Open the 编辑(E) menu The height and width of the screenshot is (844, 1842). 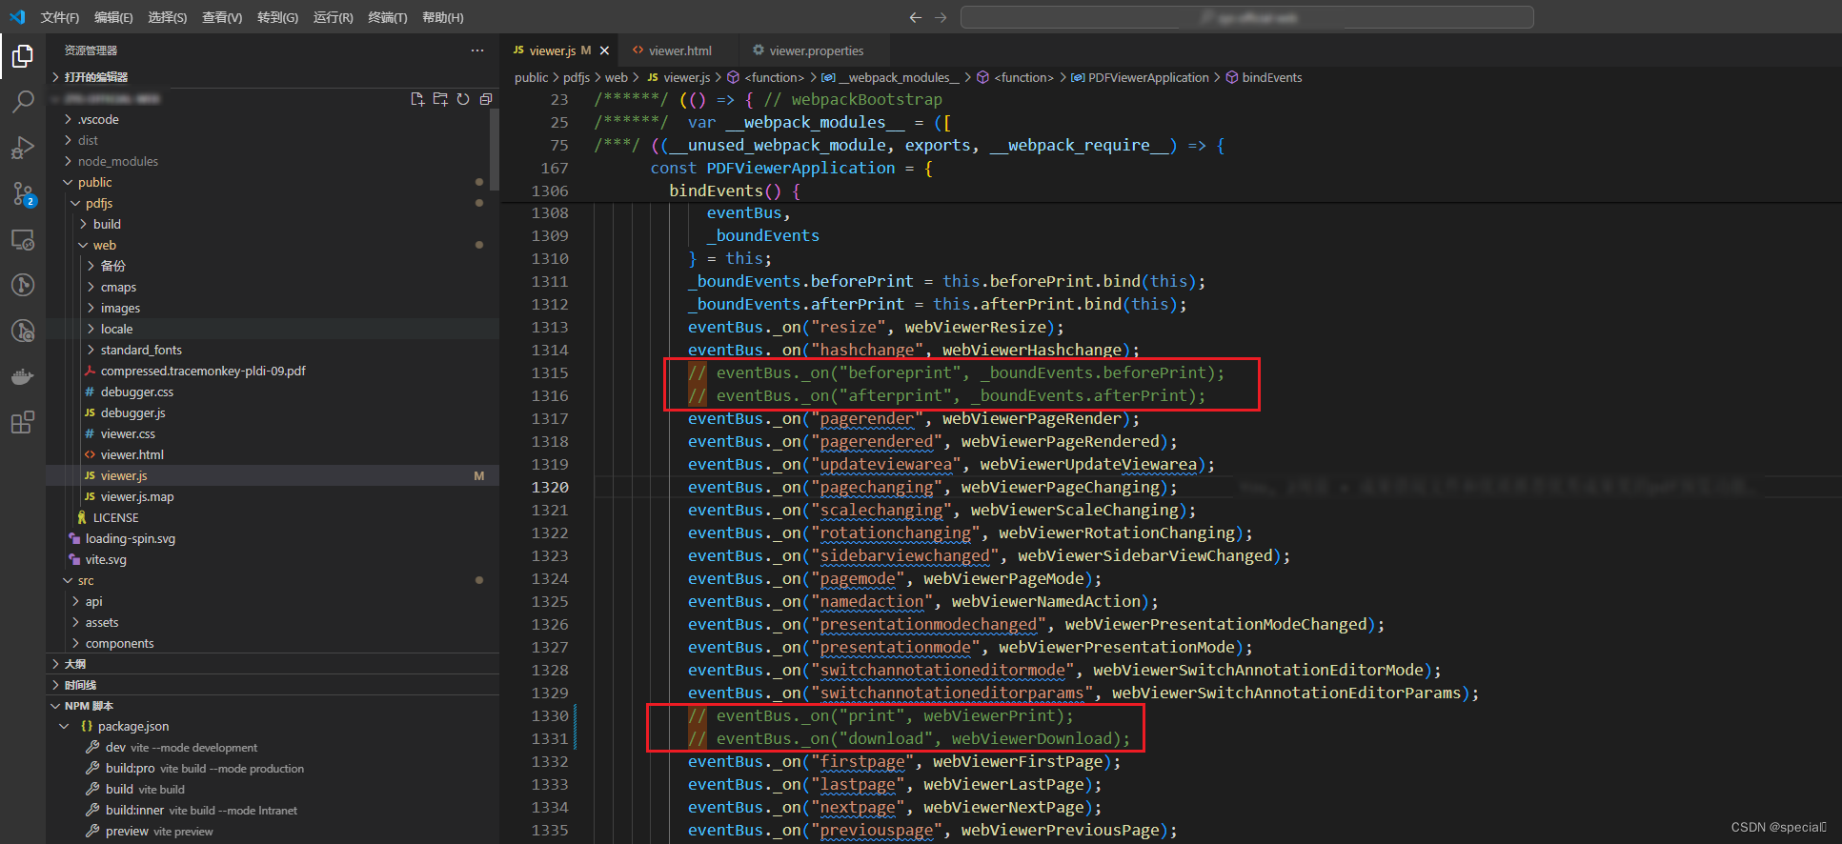(x=113, y=17)
